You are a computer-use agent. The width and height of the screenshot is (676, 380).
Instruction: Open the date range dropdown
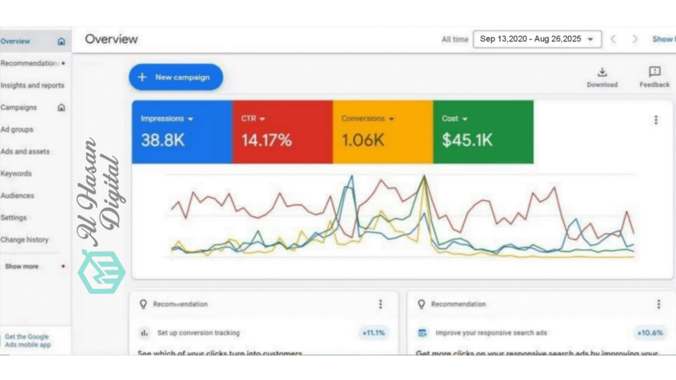point(537,40)
